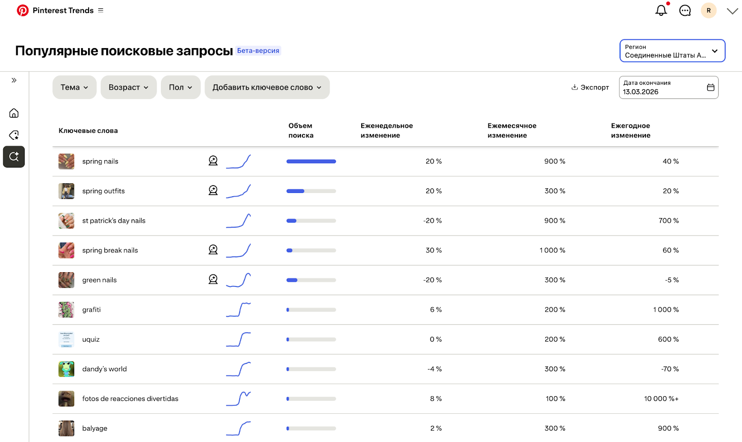Select the active trends search sidebar icon
The height and width of the screenshot is (442, 742).
(14, 156)
